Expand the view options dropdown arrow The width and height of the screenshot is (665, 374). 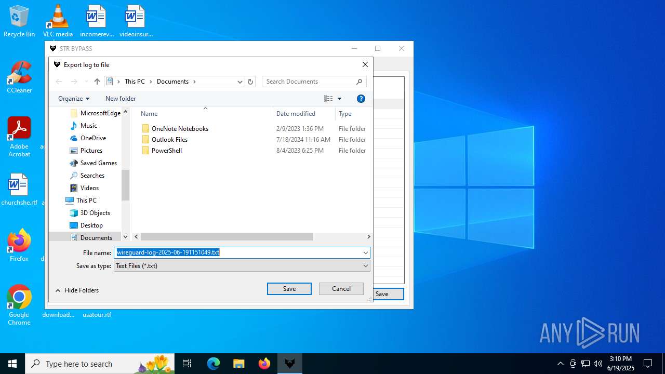click(340, 99)
